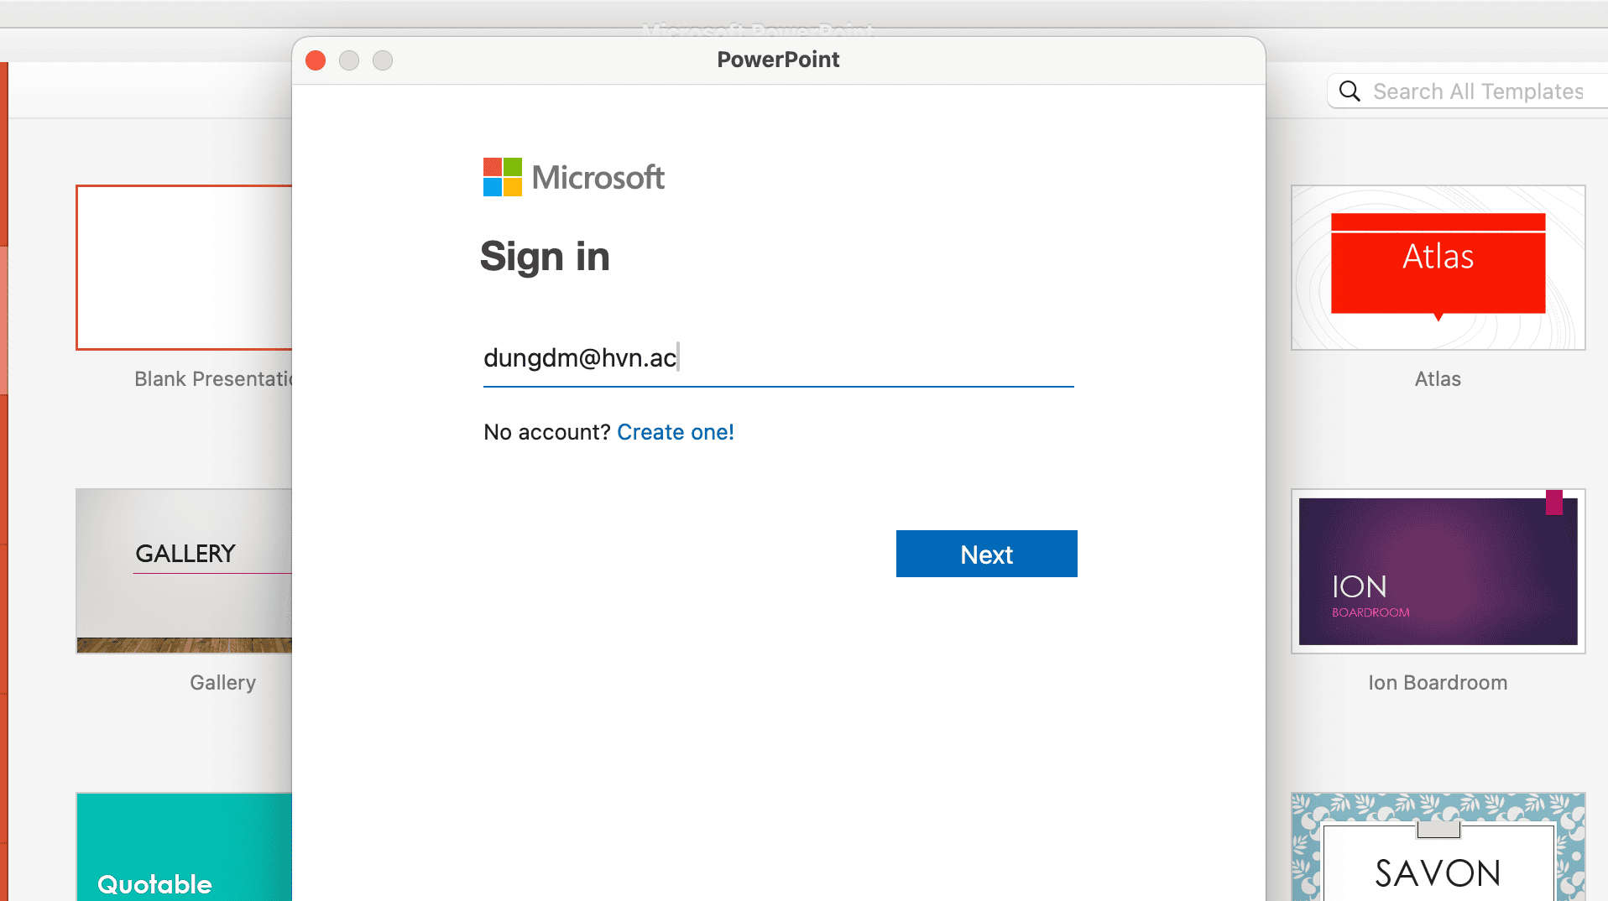Screen dimensions: 1608x901
Task: Click the "Atlas" template name label
Action: coord(1438,379)
